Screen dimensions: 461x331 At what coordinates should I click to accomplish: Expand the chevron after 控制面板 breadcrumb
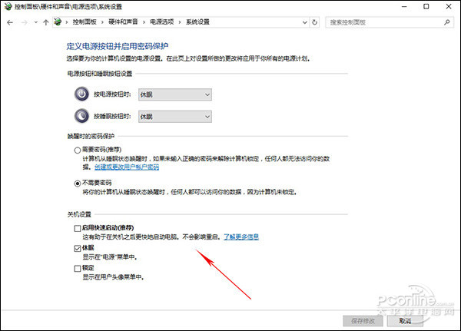click(x=102, y=22)
